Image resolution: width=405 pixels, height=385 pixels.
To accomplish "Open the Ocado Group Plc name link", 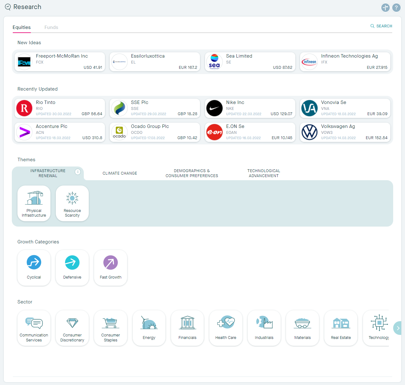I will [x=150, y=126].
